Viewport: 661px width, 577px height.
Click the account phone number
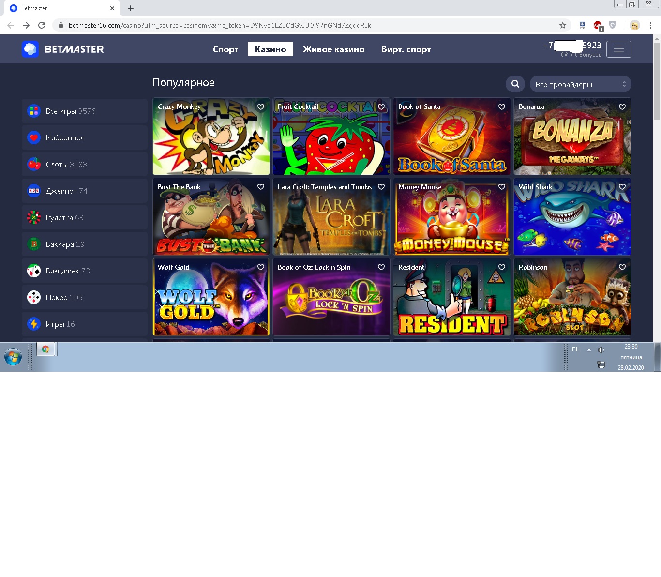572,46
